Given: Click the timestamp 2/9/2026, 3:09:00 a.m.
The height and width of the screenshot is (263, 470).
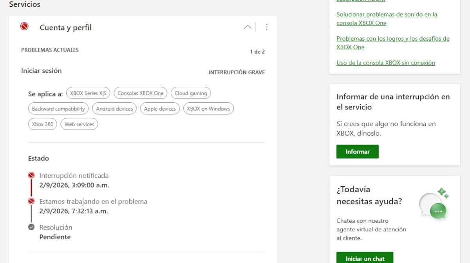Looking at the screenshot, I should pyautogui.click(x=74, y=185).
